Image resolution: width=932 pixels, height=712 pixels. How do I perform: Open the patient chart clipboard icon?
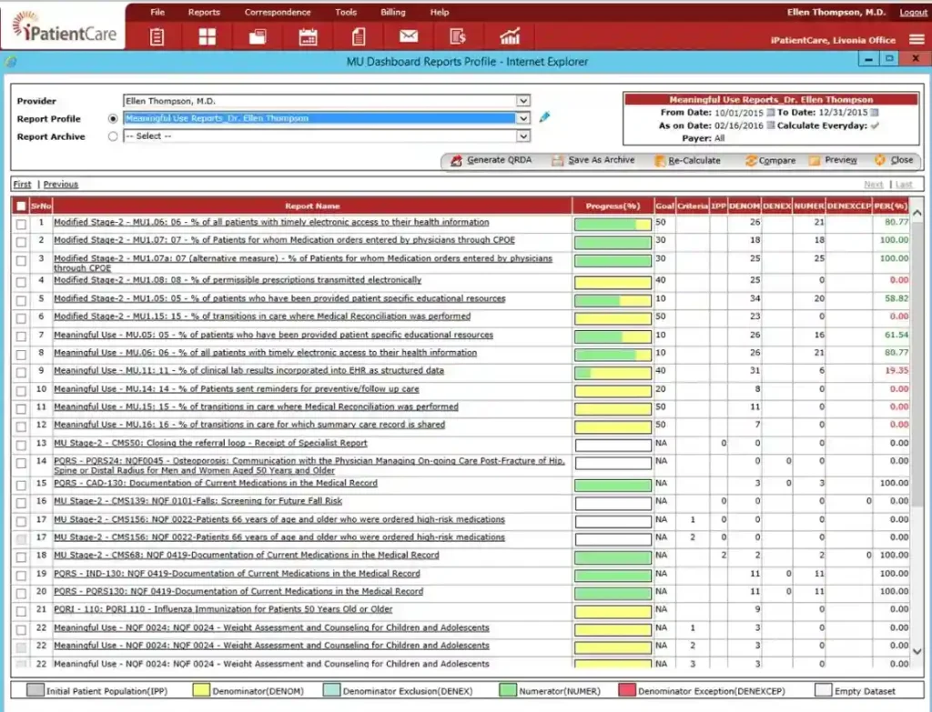pyautogui.click(x=156, y=36)
